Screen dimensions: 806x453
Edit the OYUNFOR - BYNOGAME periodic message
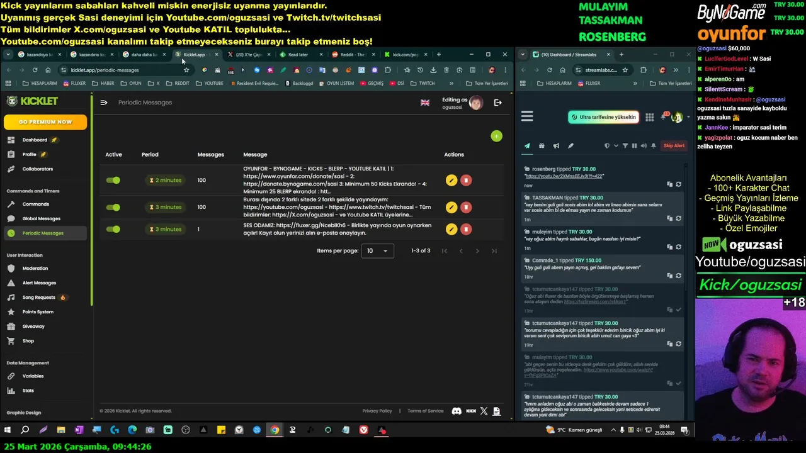[451, 181]
